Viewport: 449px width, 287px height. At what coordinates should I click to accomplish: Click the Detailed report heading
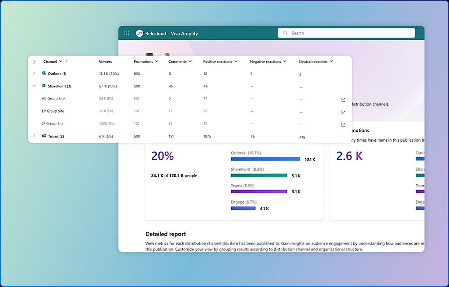(166, 234)
